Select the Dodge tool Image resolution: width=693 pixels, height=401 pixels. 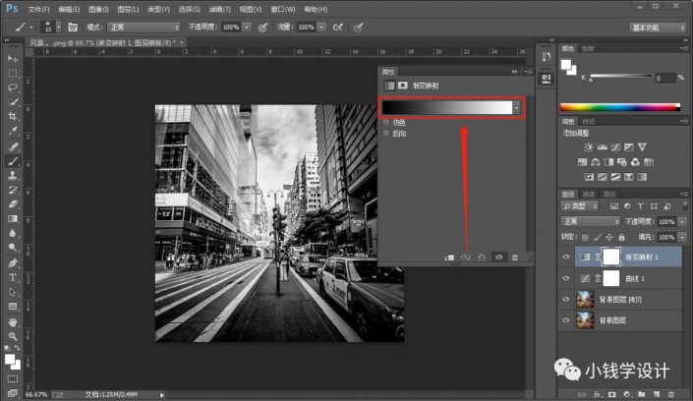click(13, 248)
